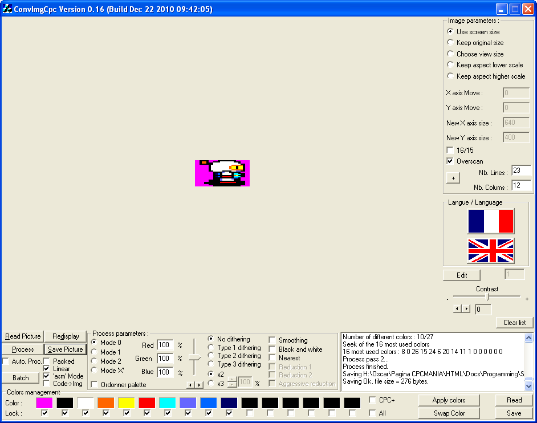Select the British flag language
The height and width of the screenshot is (423, 537).
(491, 251)
